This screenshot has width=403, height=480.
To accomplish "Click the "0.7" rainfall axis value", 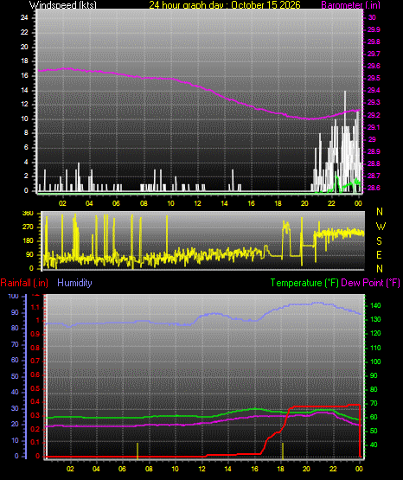I will click(35, 361).
